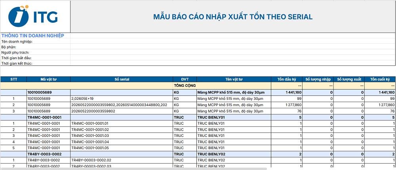396x170 pixels.
Task: Select serial cell 'TR4BY-00003-0002.02'
Action: point(122,160)
